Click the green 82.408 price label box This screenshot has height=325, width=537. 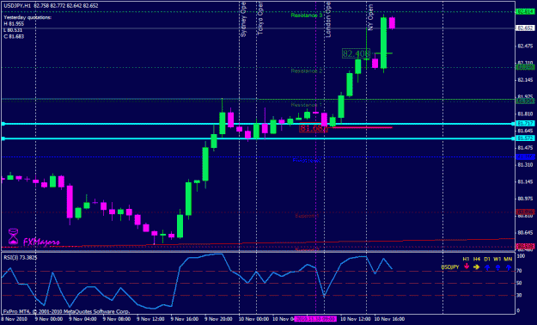click(x=357, y=53)
